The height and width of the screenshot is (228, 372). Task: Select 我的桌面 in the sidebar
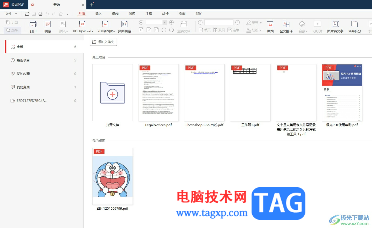(x=45, y=87)
